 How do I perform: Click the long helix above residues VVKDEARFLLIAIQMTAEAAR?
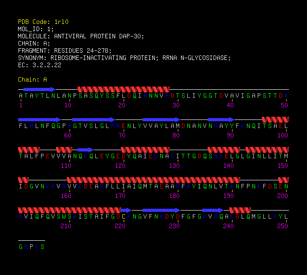(x=153, y=180)
